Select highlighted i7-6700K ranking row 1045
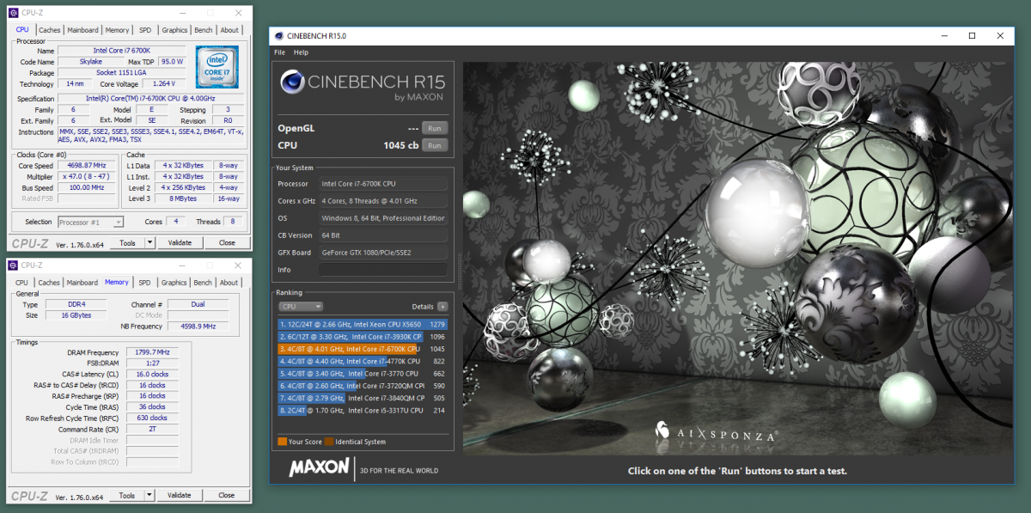This screenshot has height=513, width=1031. [363, 349]
